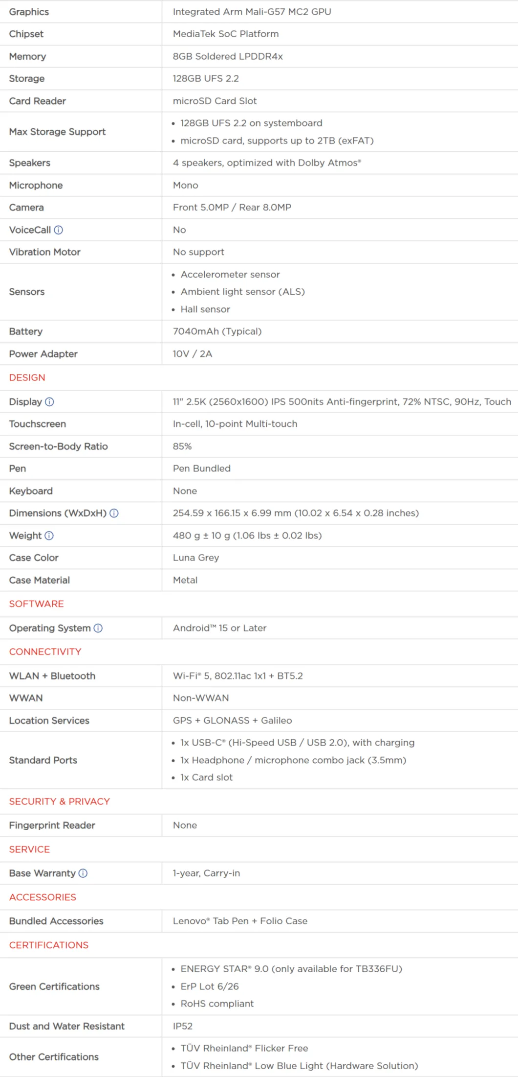
Task: Click the TÜV Rheinland Flicker Free entry
Action: [244, 1048]
